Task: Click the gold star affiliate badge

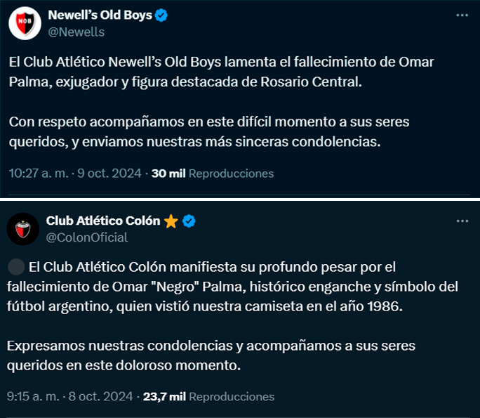Action: coord(171,221)
